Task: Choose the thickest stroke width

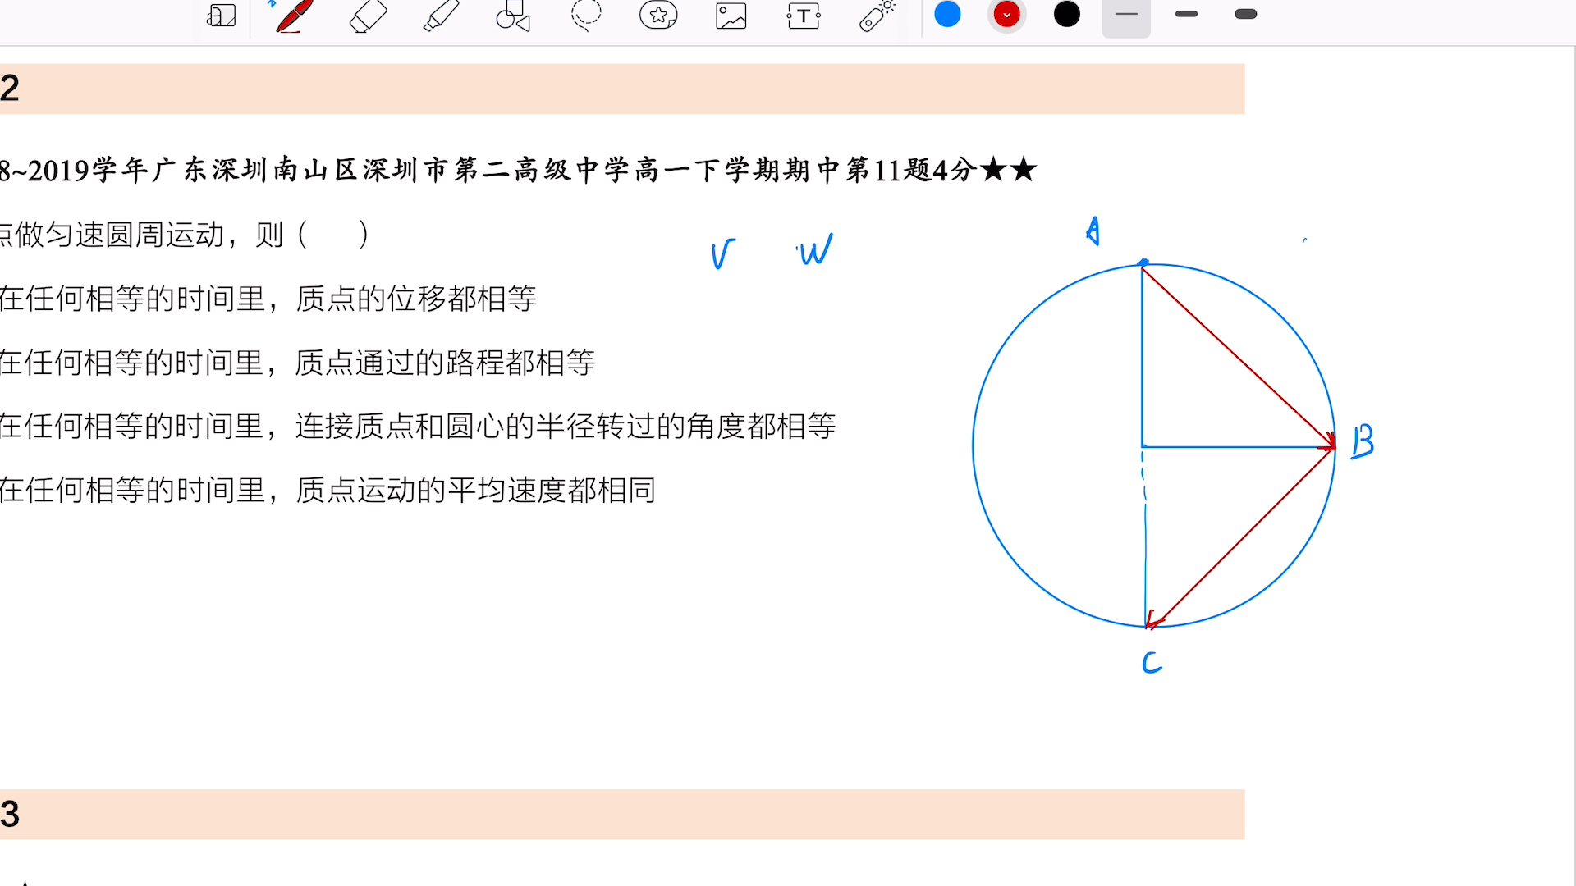Action: [x=1246, y=15]
